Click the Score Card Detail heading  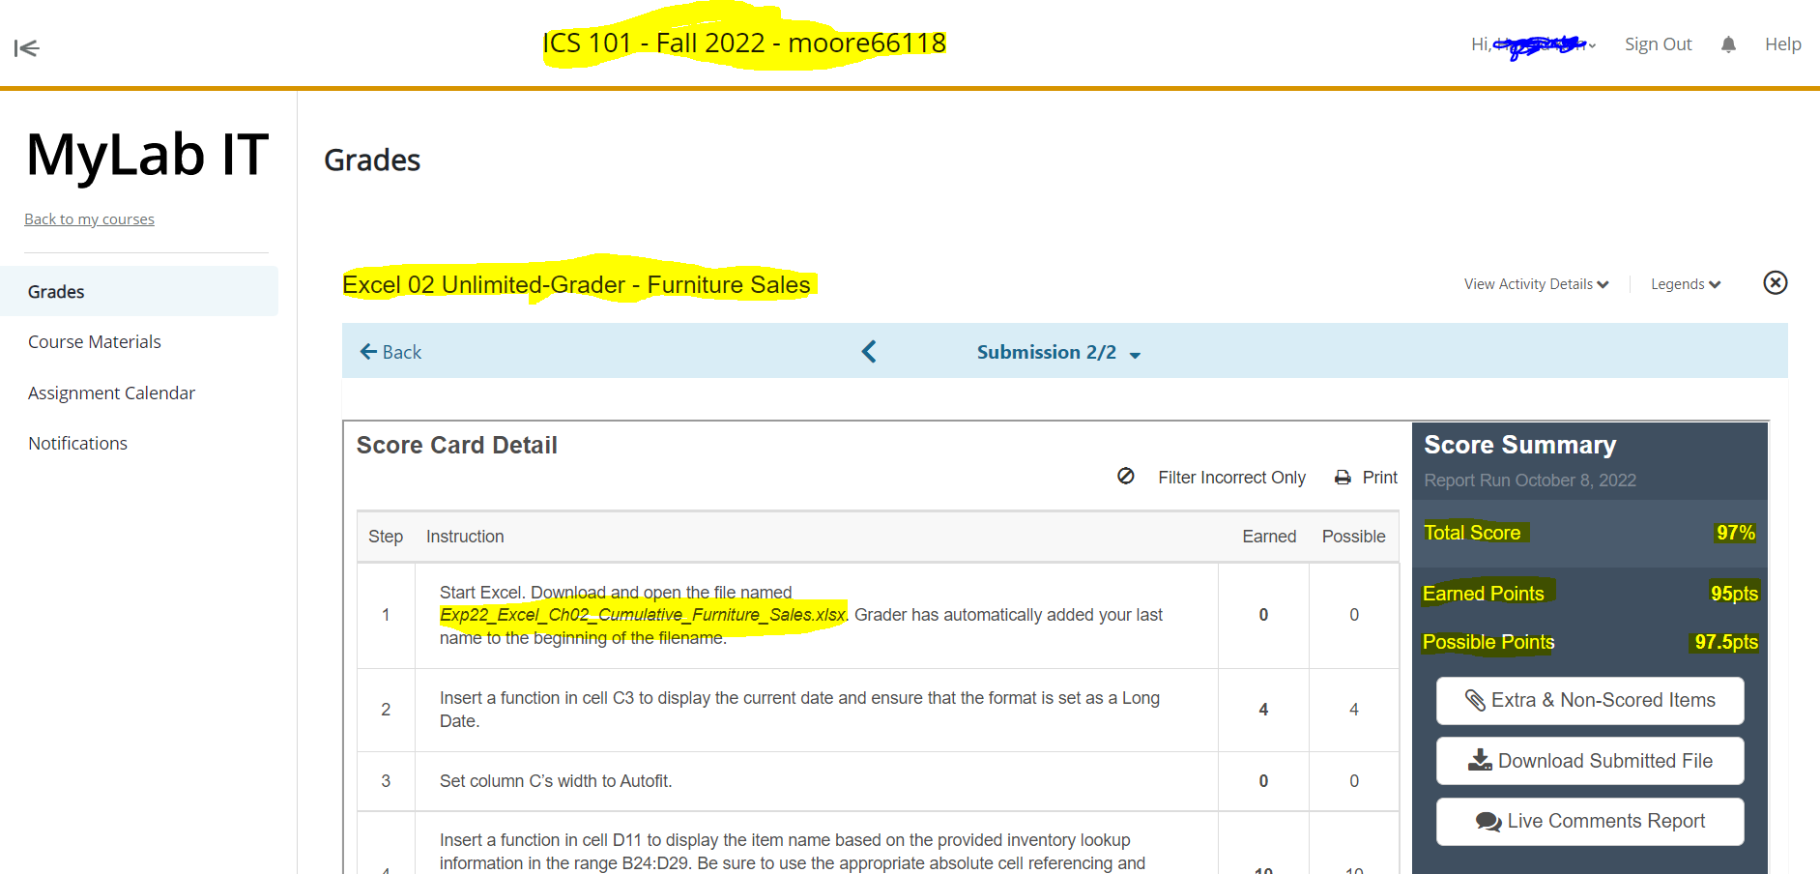click(457, 445)
